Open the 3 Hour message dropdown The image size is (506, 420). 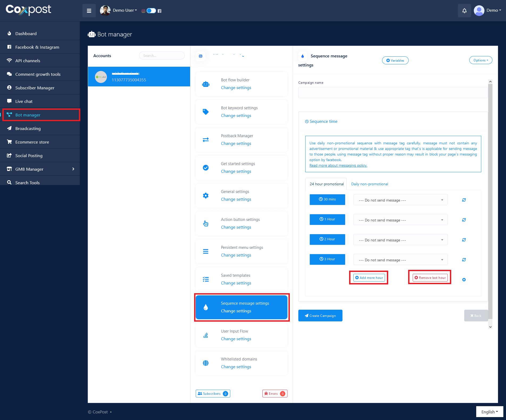click(400, 260)
